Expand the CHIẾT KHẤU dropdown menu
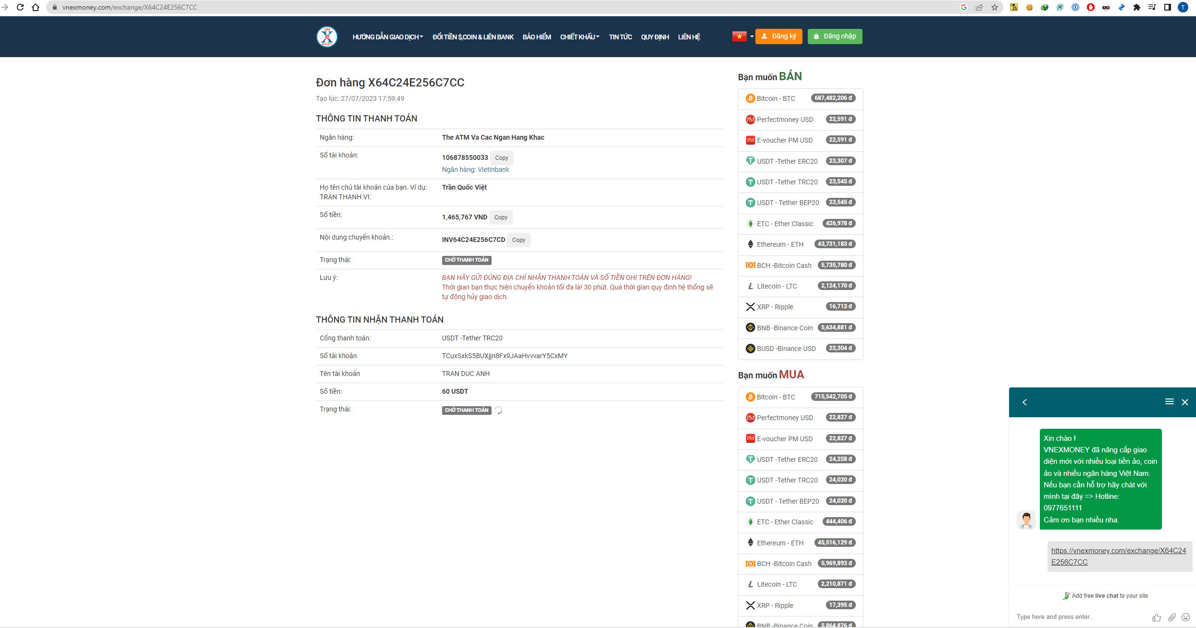Image resolution: width=1196 pixels, height=628 pixels. (580, 37)
